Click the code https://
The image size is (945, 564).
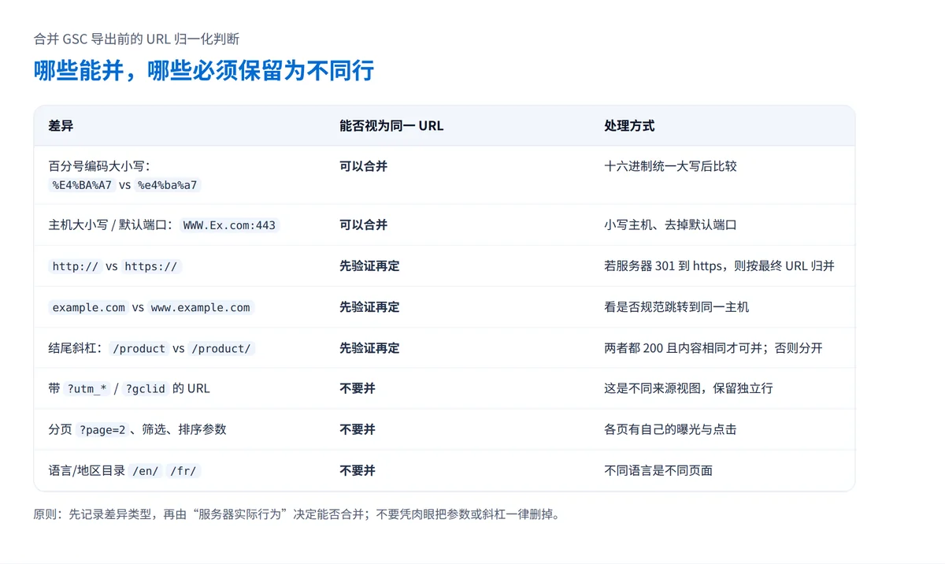pos(151,266)
